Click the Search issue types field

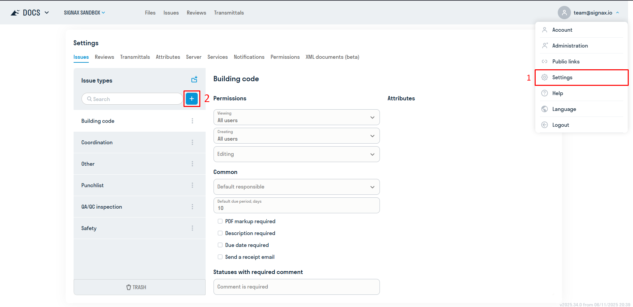tap(132, 99)
